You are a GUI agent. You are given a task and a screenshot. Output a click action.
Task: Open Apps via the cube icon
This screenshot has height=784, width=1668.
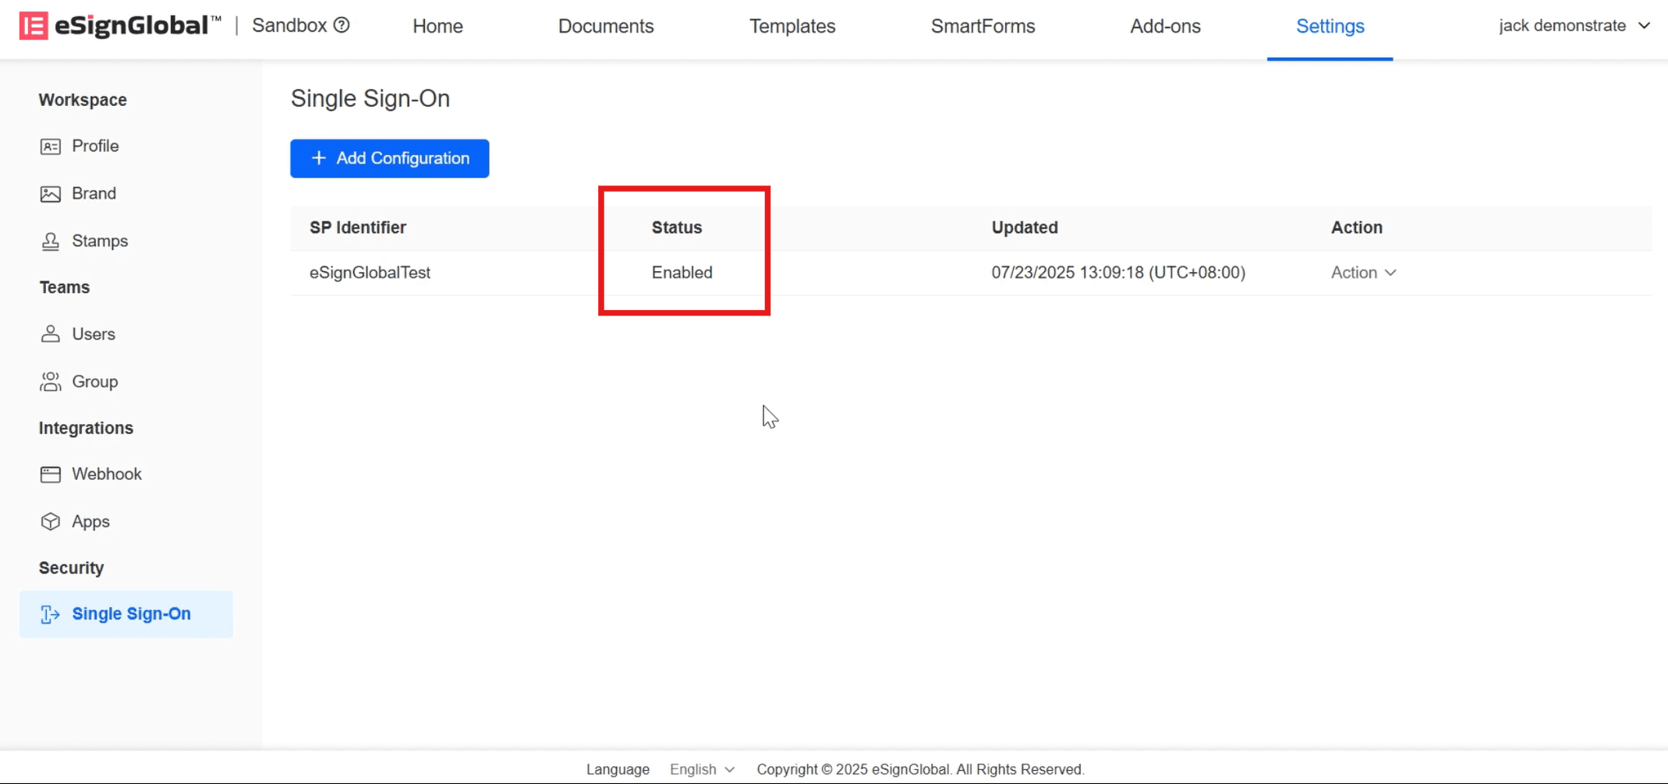pos(51,521)
